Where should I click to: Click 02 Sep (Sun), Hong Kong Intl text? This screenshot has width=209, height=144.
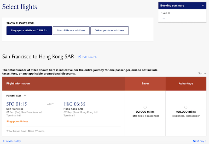coord(80,112)
